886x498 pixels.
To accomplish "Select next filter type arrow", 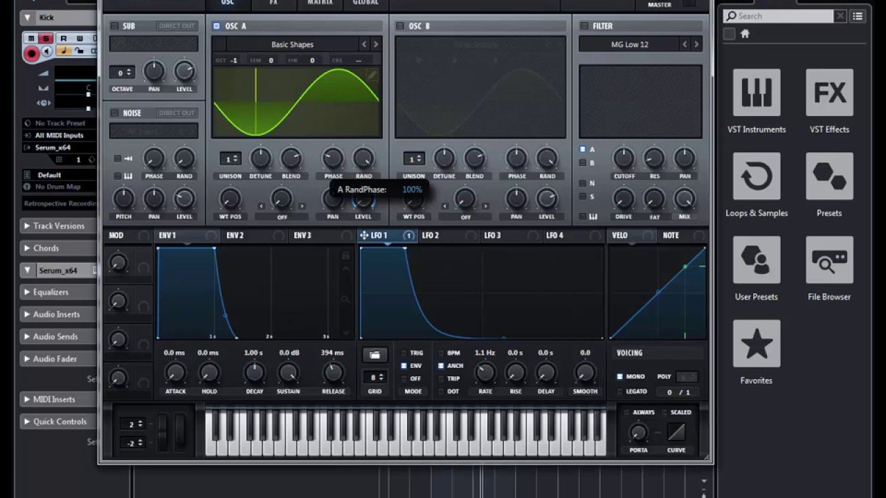I will [x=696, y=44].
